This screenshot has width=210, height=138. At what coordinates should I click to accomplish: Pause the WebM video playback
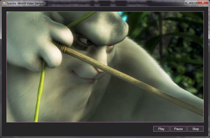click(x=178, y=129)
